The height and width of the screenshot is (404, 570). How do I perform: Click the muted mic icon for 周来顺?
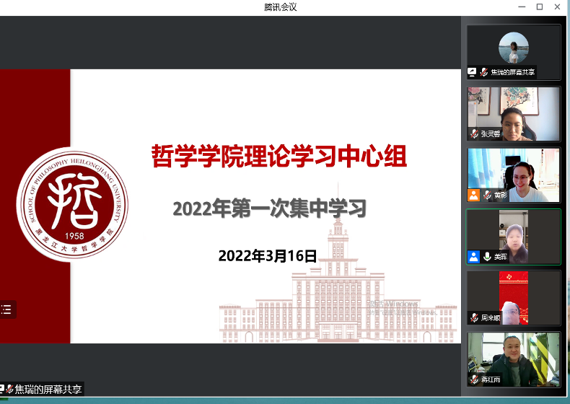pyautogui.click(x=474, y=317)
